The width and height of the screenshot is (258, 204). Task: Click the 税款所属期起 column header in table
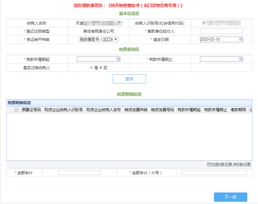pos(189,110)
